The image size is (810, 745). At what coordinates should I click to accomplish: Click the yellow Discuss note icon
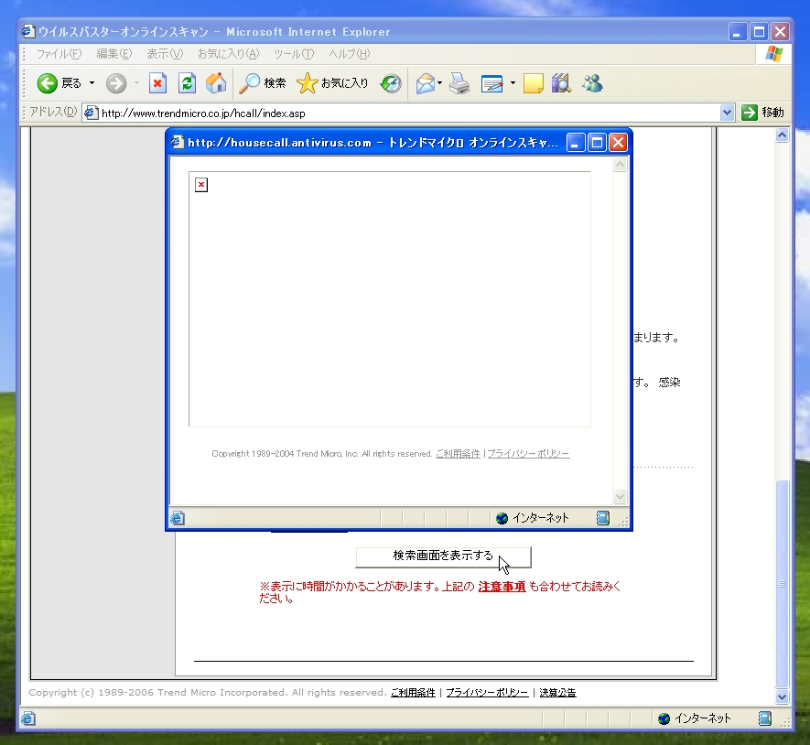point(533,83)
